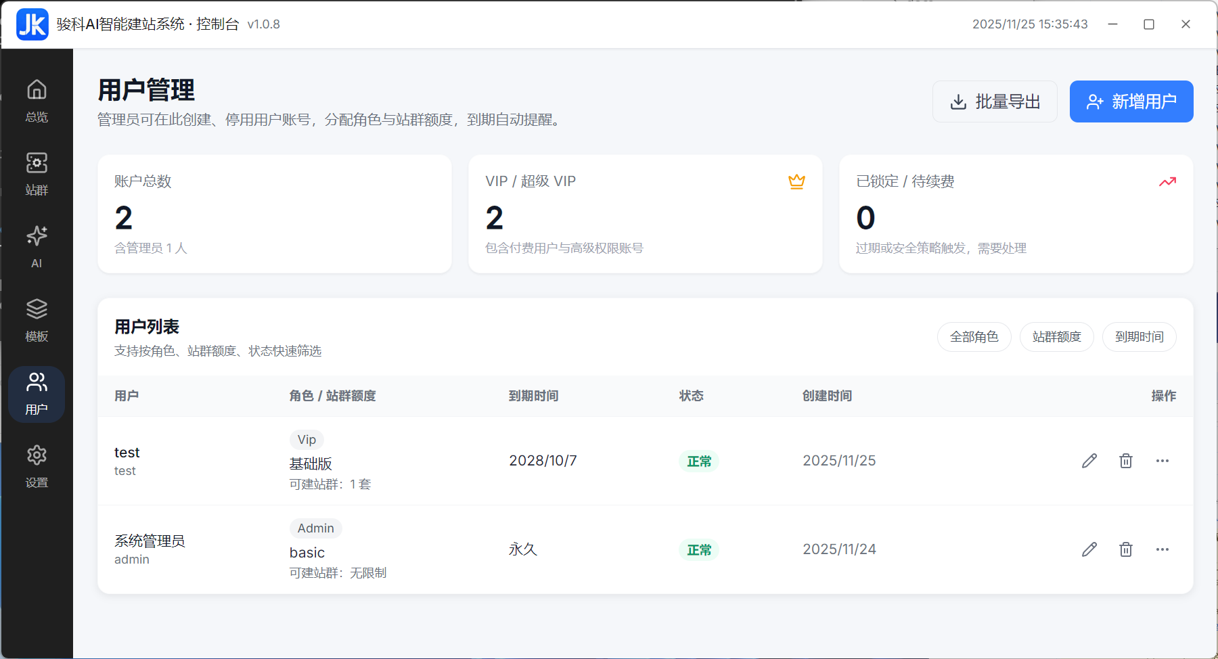Click the JK app logo in title bar
The image size is (1218, 659).
click(32, 24)
